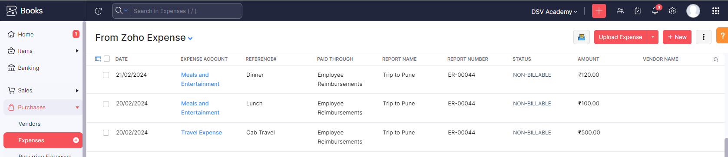Toggle the select-all checkbox in header
The width and height of the screenshot is (728, 157).
107,59
